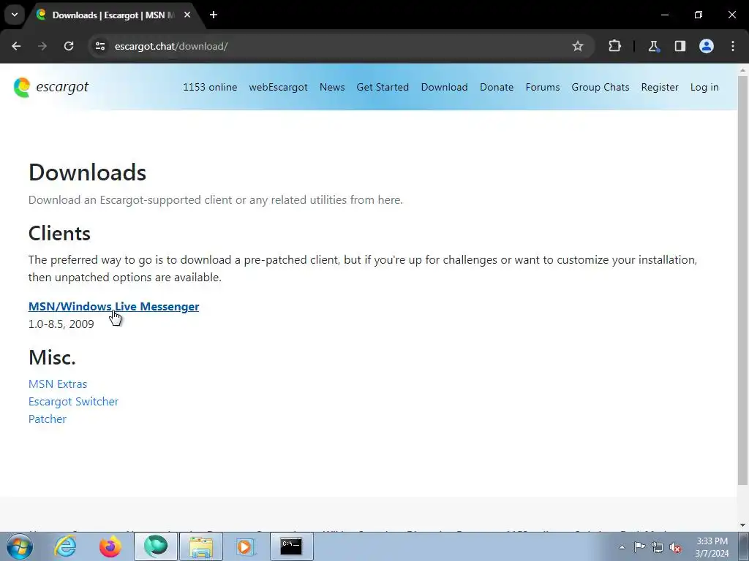This screenshot has height=561, width=749.
Task: Launch Internet Explorer from the taskbar
Action: coord(64,546)
